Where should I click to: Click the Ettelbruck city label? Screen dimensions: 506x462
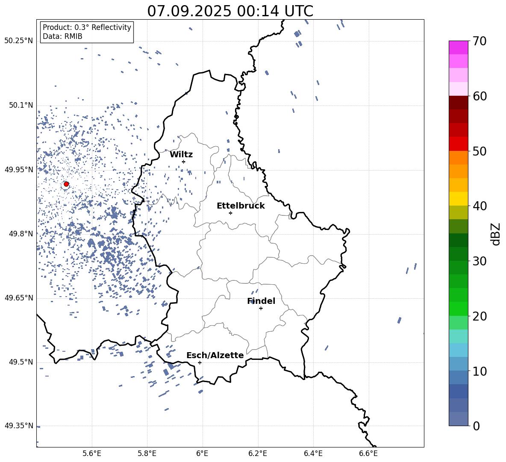[241, 206]
